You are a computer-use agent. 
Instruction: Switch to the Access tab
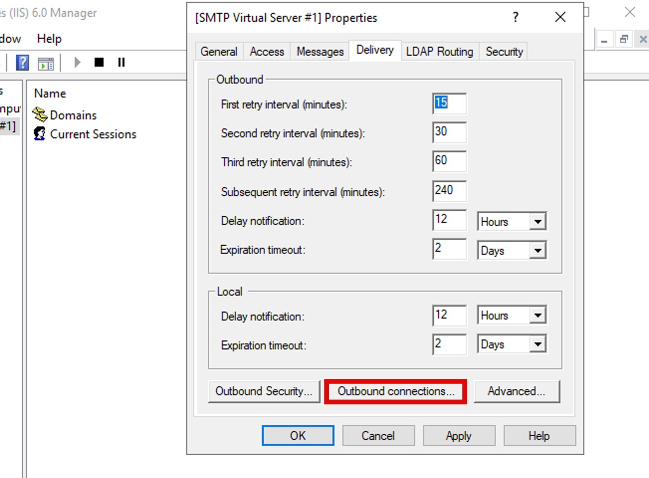tap(267, 52)
